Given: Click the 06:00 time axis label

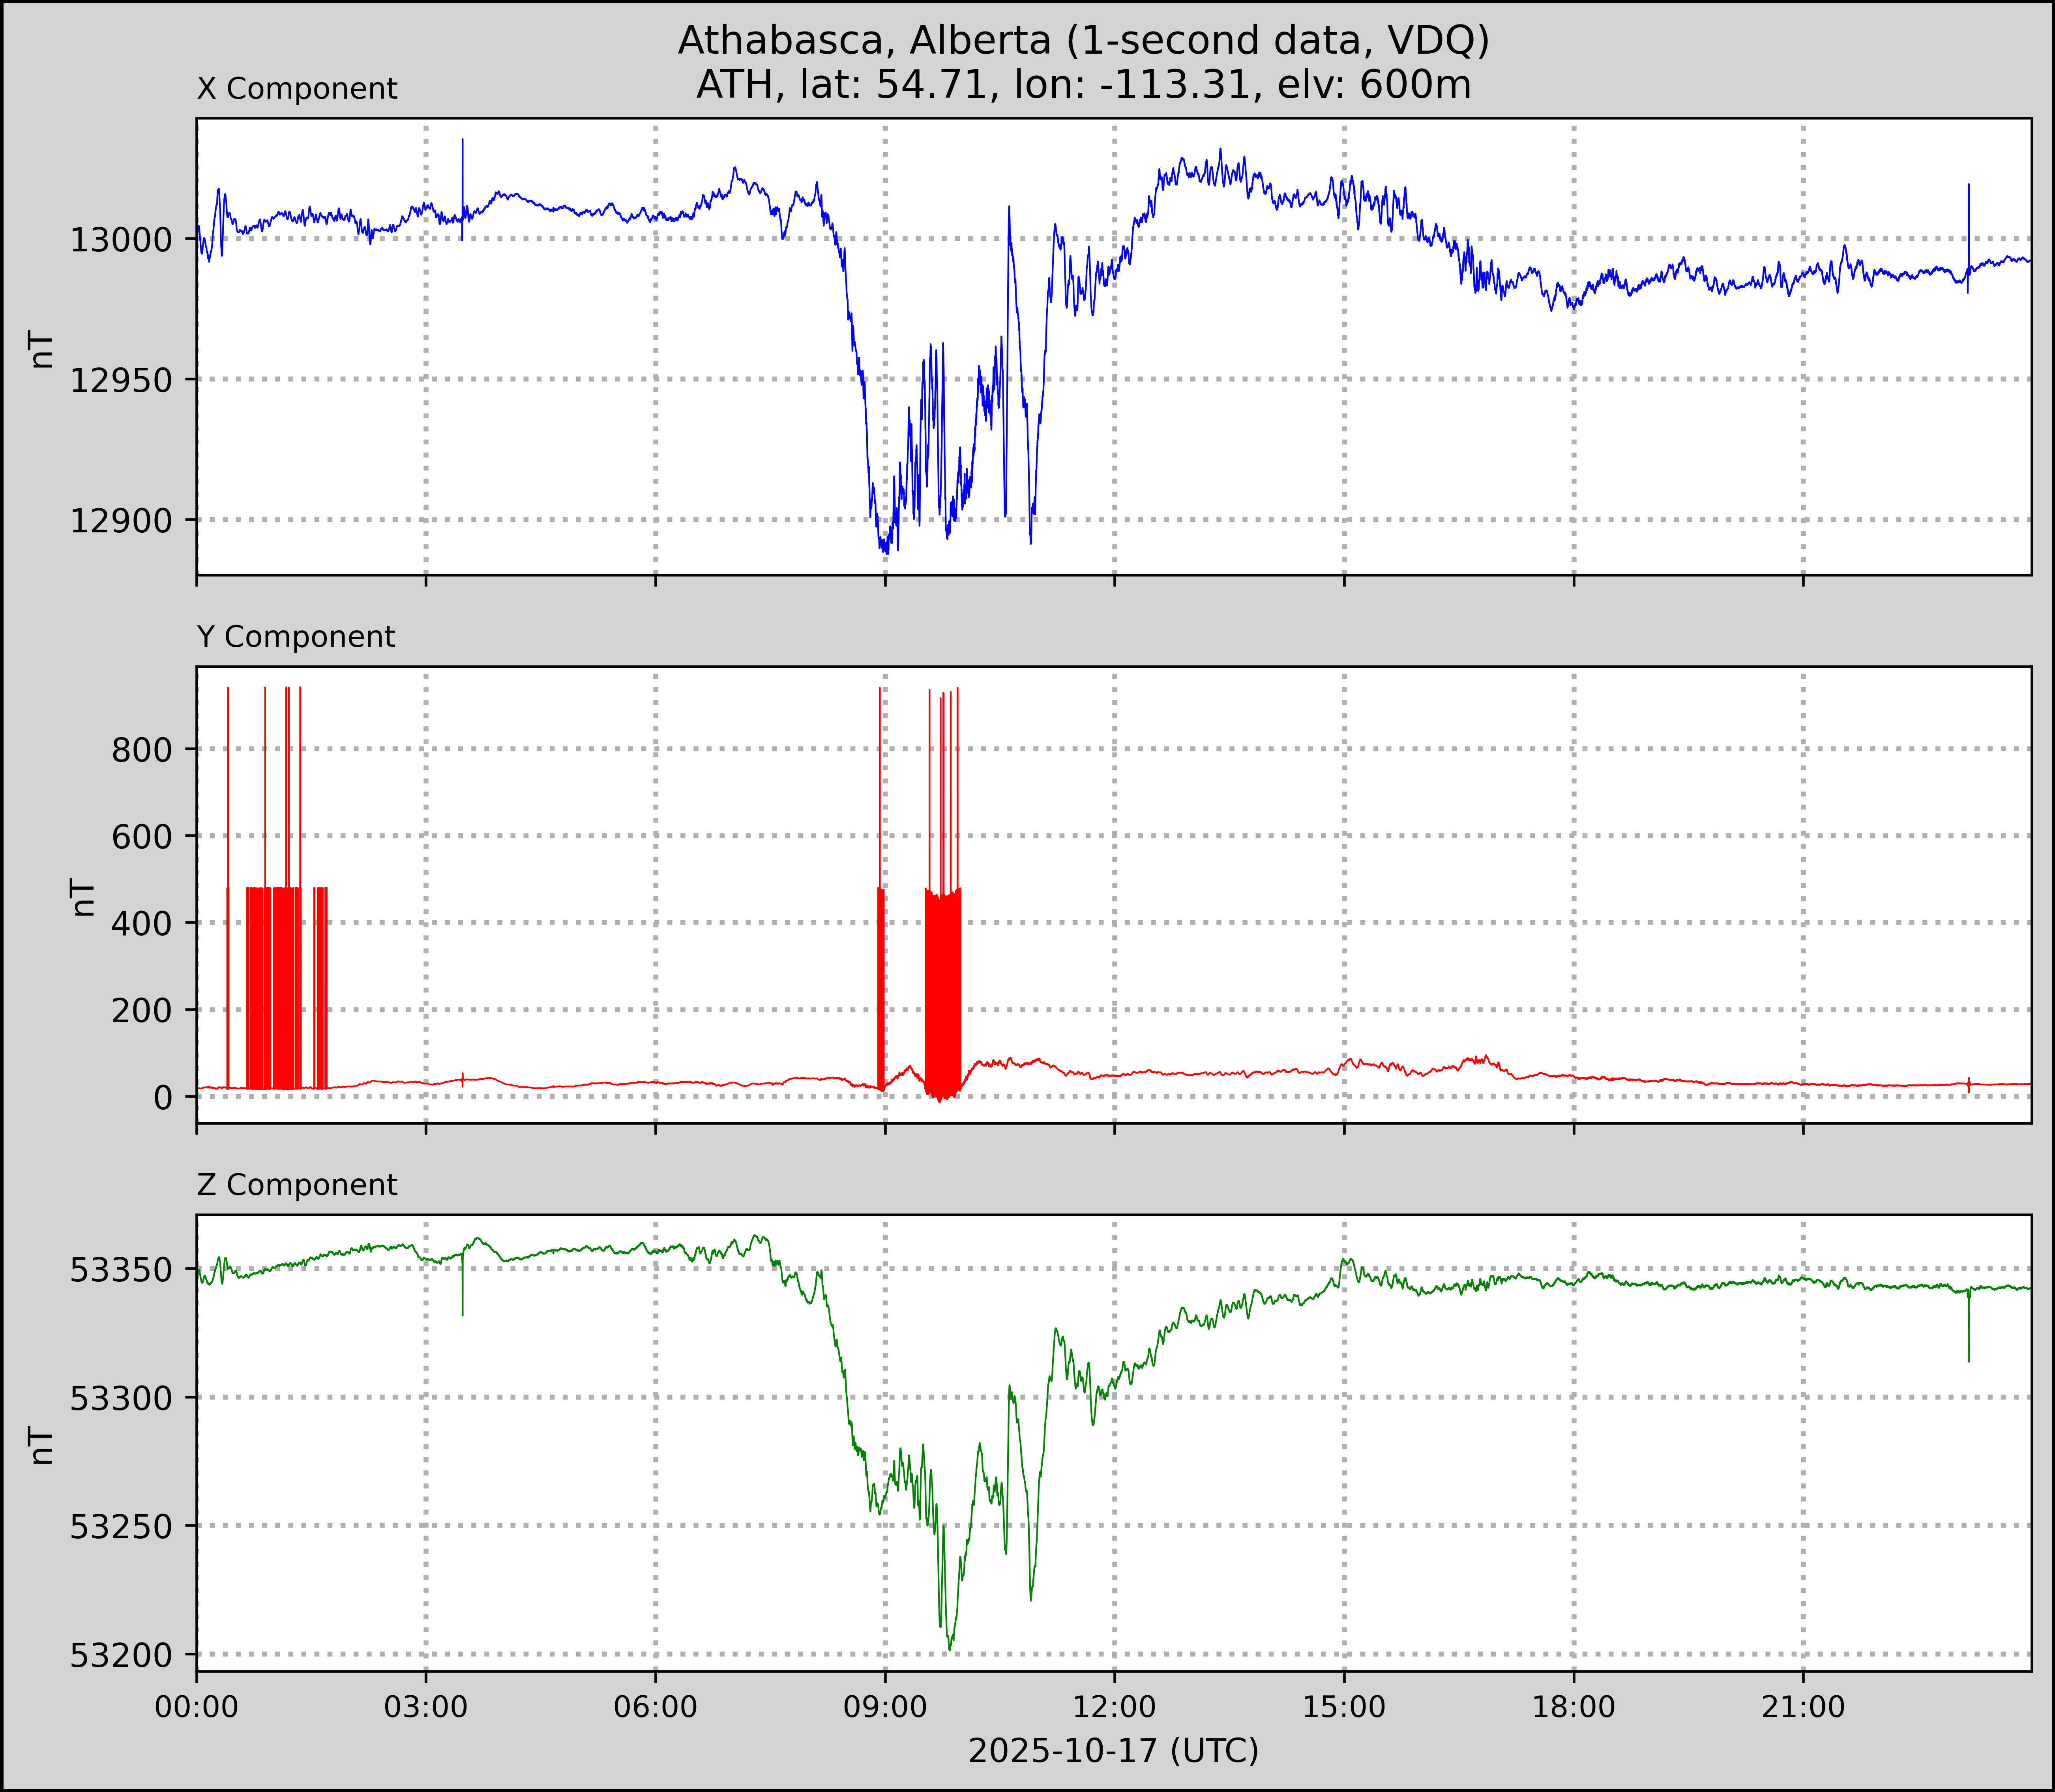Looking at the screenshot, I should [x=655, y=1707].
